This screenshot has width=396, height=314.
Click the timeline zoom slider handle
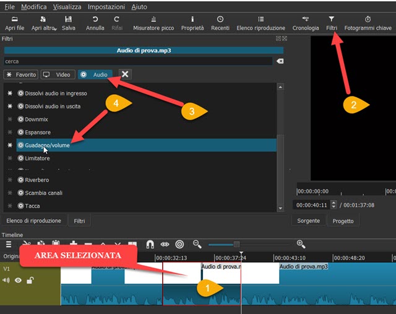coord(236,245)
